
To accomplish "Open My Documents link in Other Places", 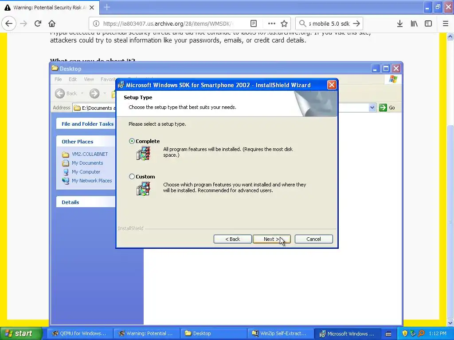I will pyautogui.click(x=87, y=163).
